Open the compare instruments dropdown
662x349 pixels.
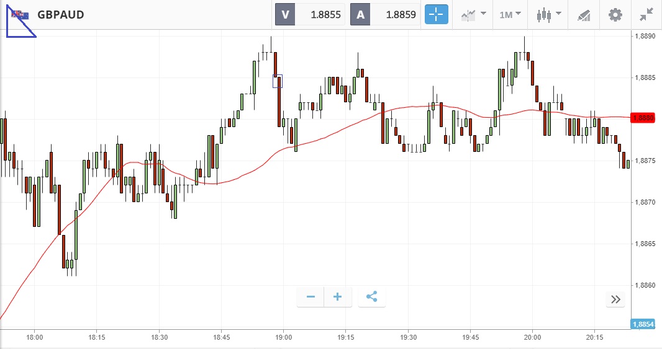tap(473, 14)
